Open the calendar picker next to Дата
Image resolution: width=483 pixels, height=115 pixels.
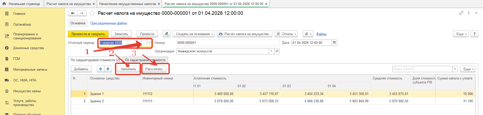click(334, 43)
